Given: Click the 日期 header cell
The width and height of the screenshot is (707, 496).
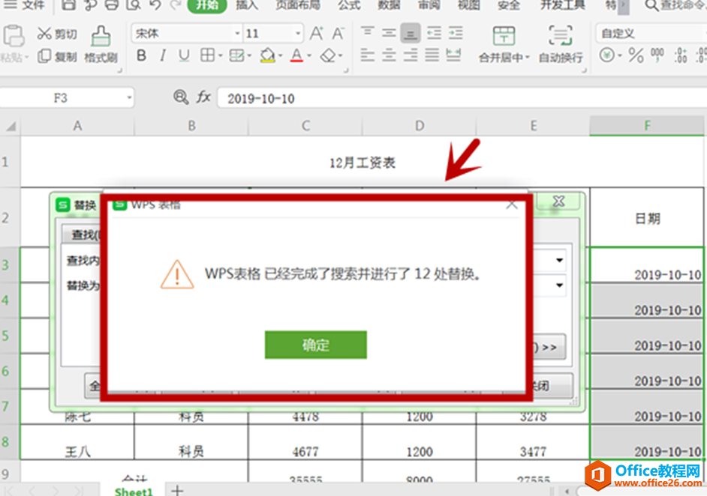Looking at the screenshot, I should pyautogui.click(x=647, y=218).
